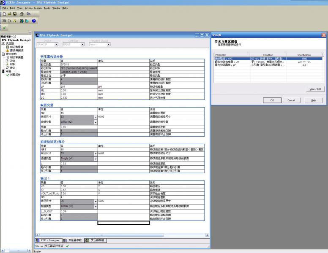Select 要求与测试 in the design tree
Screen dimensions: 328x253
click(17, 50)
